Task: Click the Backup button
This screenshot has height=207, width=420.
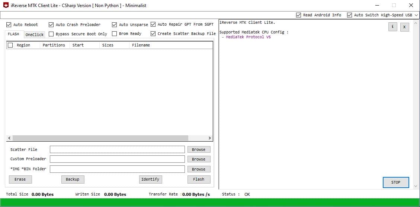Action: click(x=73, y=179)
